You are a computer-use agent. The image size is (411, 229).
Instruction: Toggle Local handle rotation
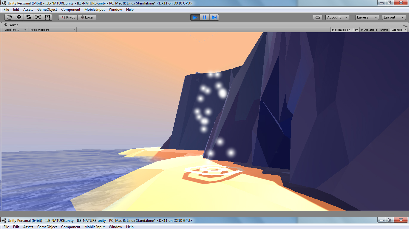pyautogui.click(x=87, y=17)
